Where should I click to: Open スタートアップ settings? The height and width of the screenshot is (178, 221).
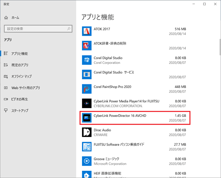(x=20, y=110)
